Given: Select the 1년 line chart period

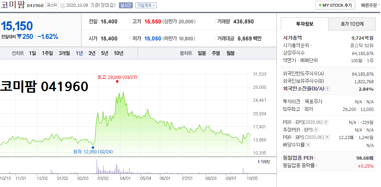Looking at the screenshot, I should point(79,53).
